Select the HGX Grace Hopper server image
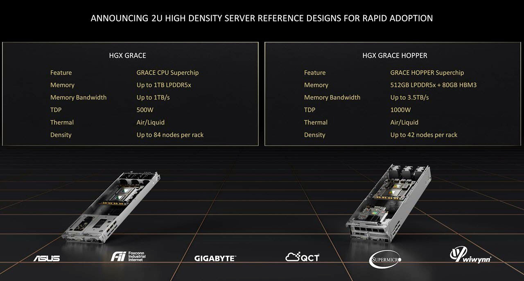 point(388,203)
